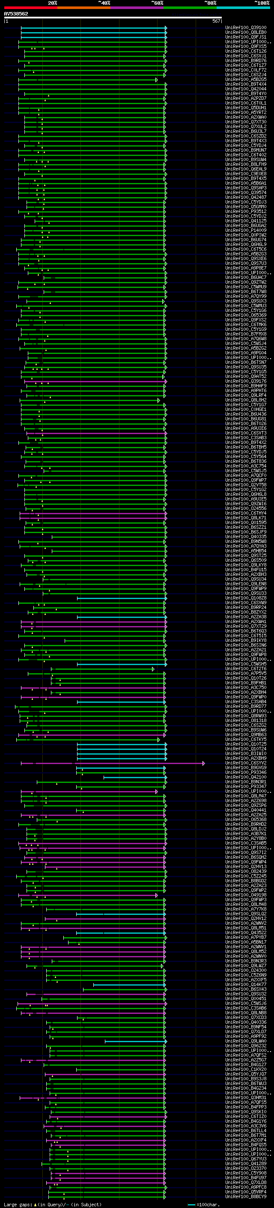Image resolution: width=274 pixels, height=1208 pixels.
Task: Click the green ~80% identity color segment
Action: [x=190, y=8]
